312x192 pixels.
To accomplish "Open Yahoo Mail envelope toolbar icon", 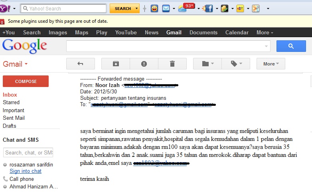I will pos(166,8).
